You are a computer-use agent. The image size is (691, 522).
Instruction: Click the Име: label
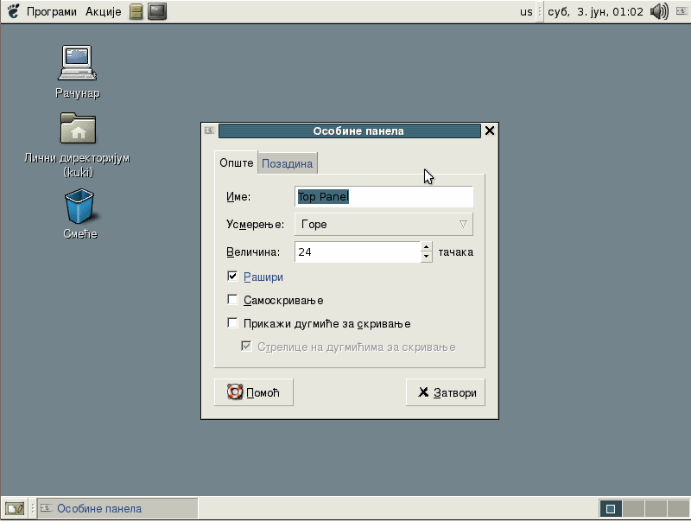point(238,197)
